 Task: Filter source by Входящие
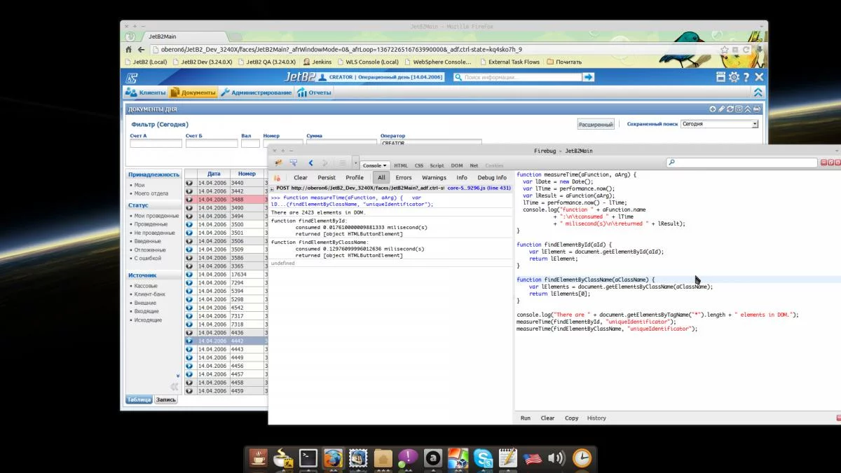pos(146,311)
